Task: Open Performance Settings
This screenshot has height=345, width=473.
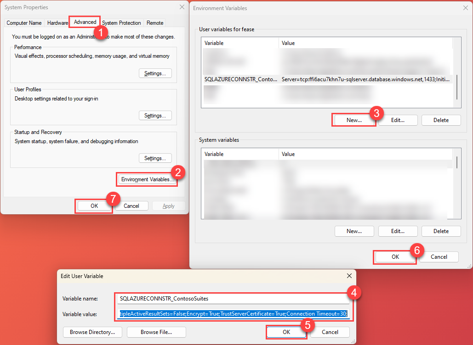Action: [155, 73]
